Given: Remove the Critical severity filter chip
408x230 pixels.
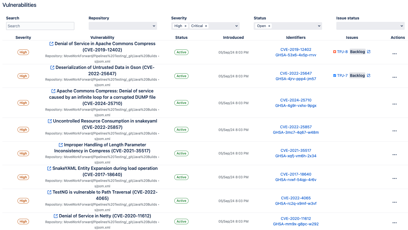Looking at the screenshot, I should point(206,26).
